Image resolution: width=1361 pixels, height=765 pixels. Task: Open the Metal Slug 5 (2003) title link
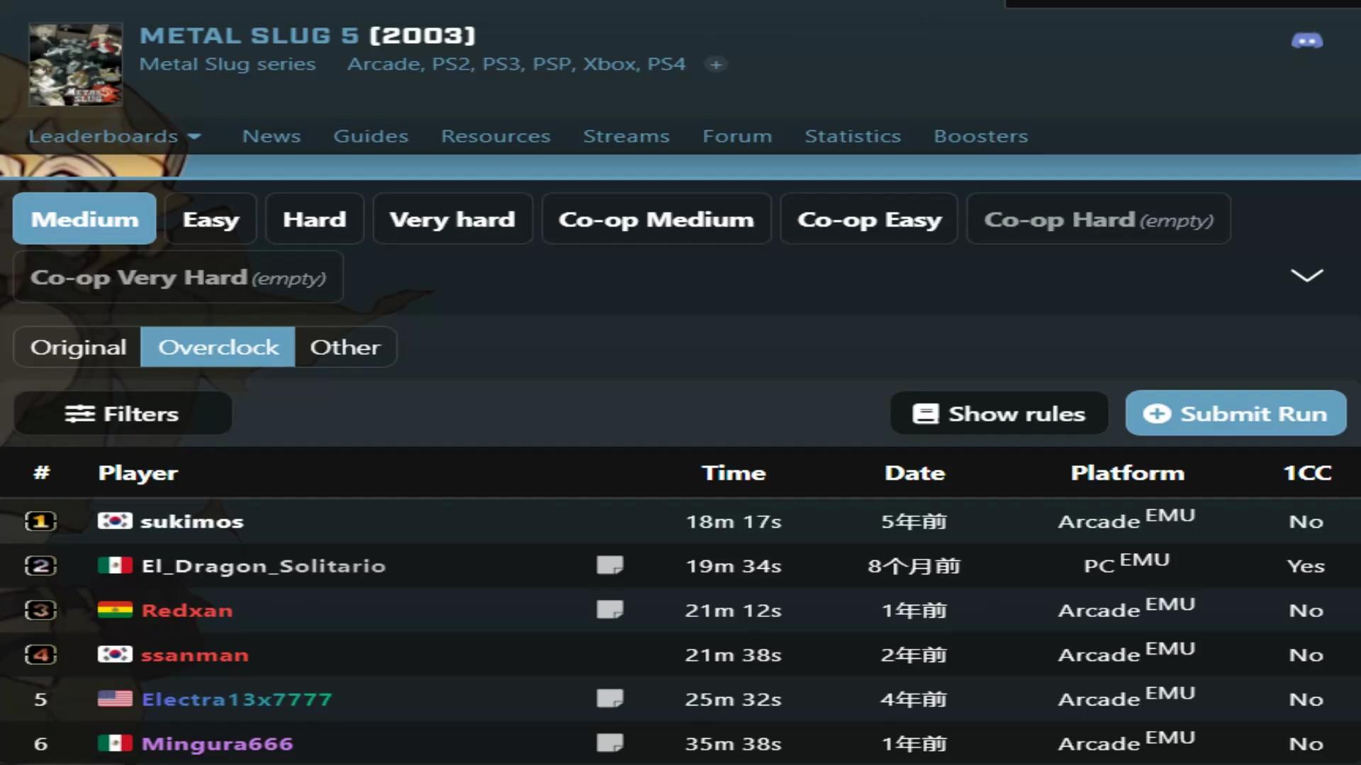[307, 35]
